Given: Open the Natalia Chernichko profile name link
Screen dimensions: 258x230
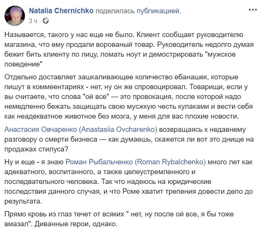Looking at the screenshot, I should (62, 11).
